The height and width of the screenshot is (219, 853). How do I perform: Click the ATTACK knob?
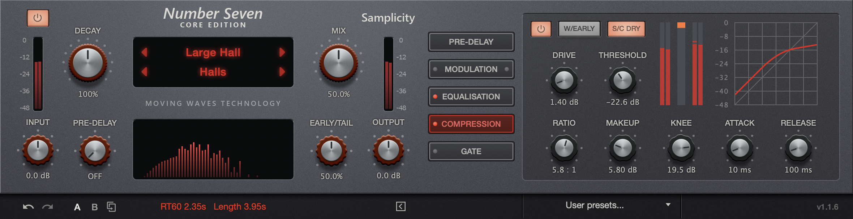click(740, 148)
